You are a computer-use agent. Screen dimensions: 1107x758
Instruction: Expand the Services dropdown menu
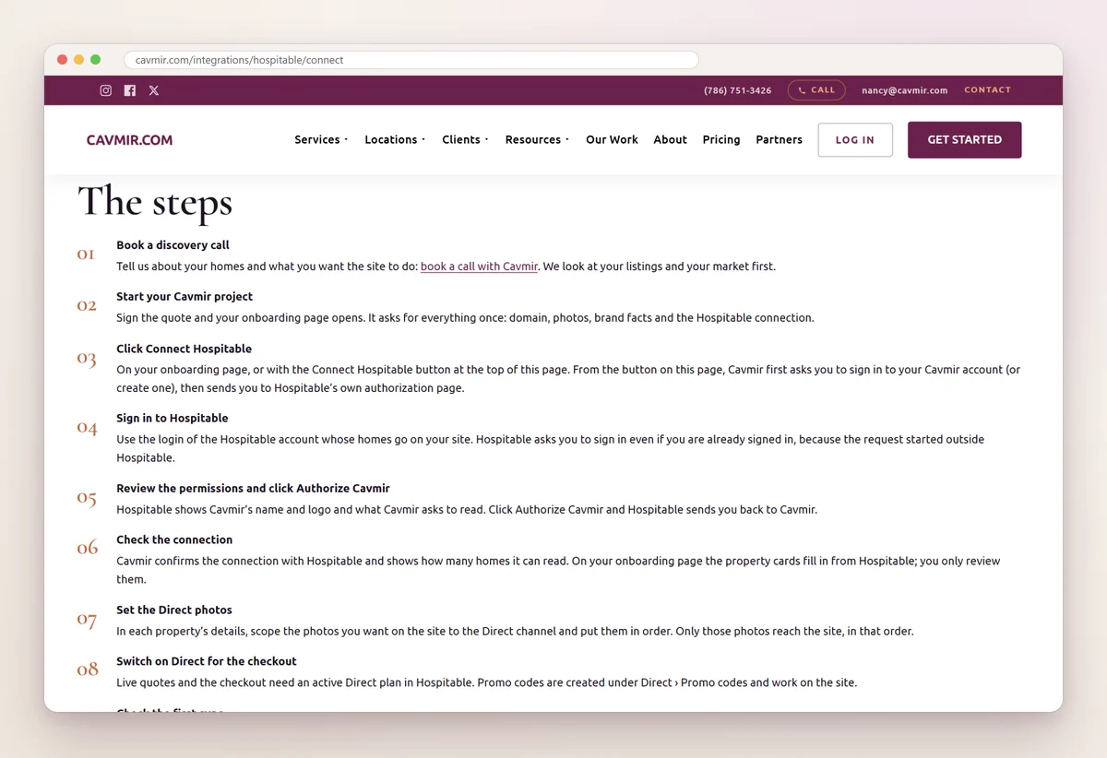click(x=321, y=140)
